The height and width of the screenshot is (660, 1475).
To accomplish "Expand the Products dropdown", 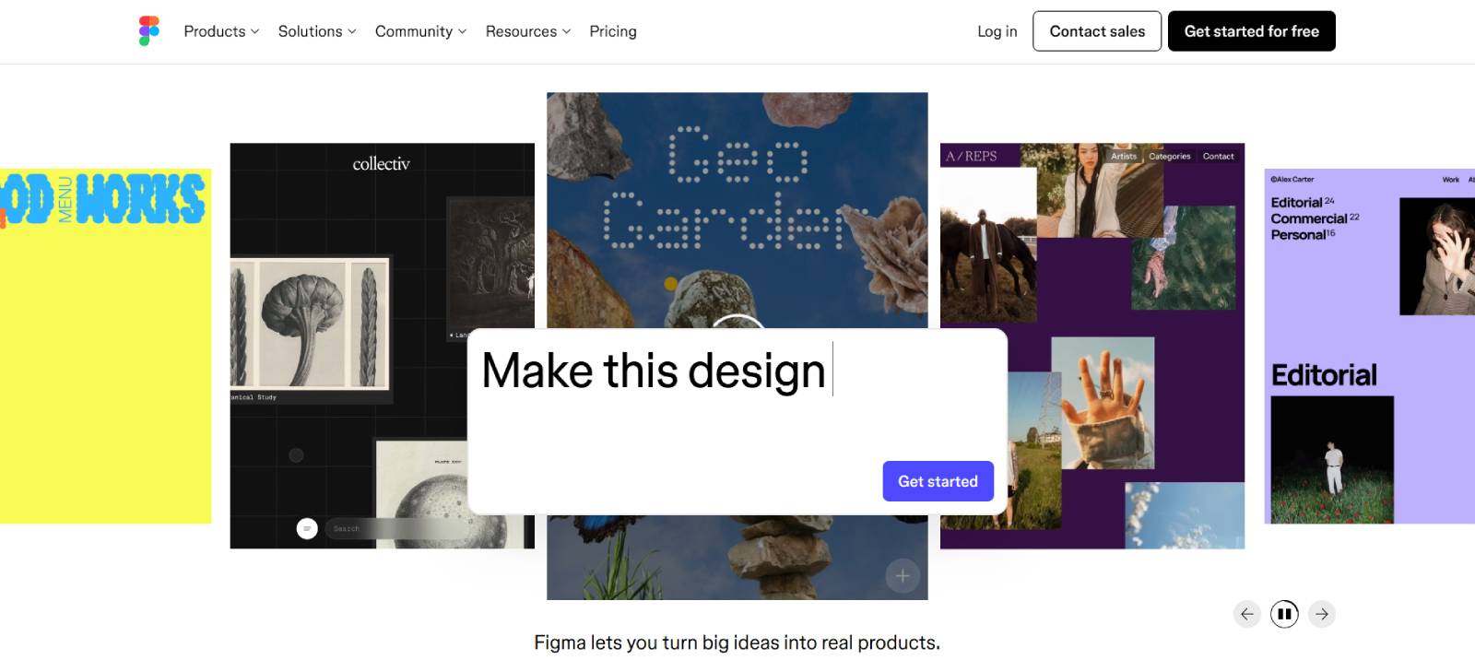I will tap(221, 31).
